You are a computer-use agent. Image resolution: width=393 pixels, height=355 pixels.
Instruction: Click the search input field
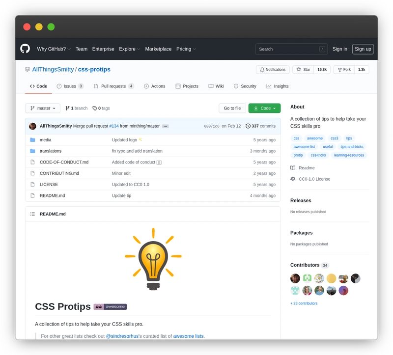[291, 49]
